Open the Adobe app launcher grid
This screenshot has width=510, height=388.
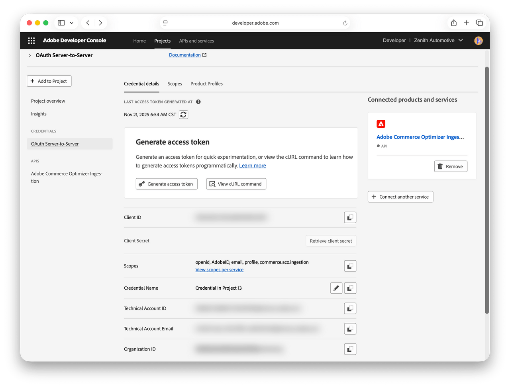point(31,41)
